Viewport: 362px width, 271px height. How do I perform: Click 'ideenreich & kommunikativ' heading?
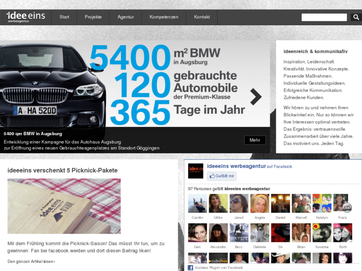click(315, 52)
